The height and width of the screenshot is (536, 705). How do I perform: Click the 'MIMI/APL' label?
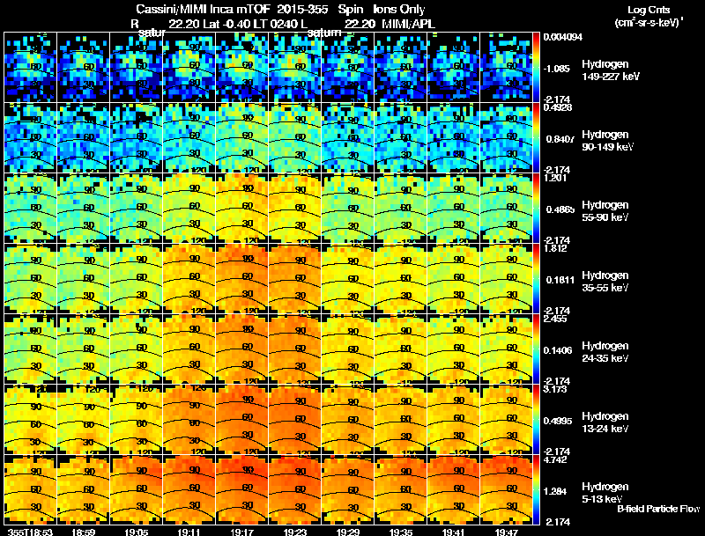(x=408, y=24)
